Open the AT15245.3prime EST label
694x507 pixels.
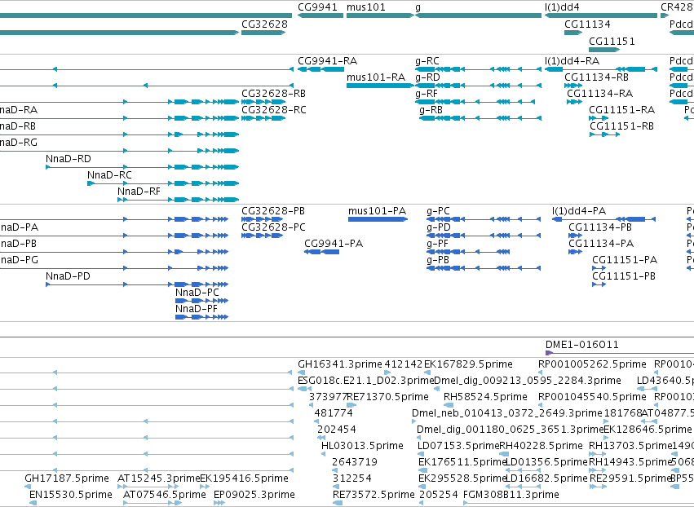click(x=159, y=478)
